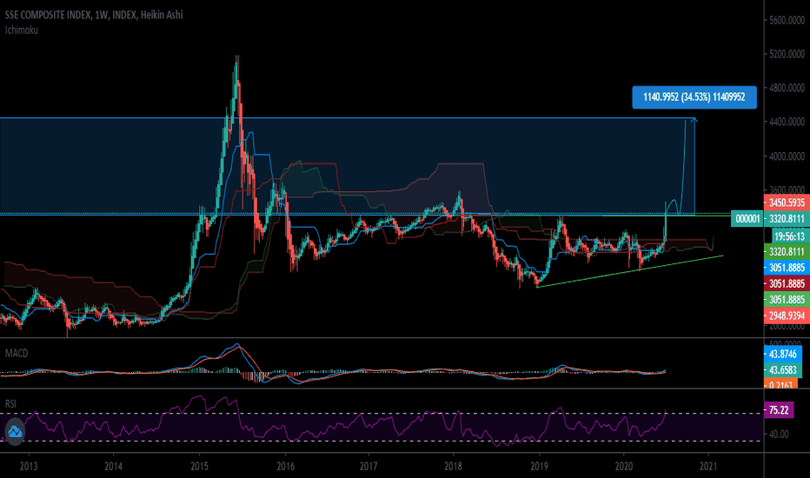Click the 2021 label on time axis
Viewport: 810px width, 478px height.
tap(708, 467)
